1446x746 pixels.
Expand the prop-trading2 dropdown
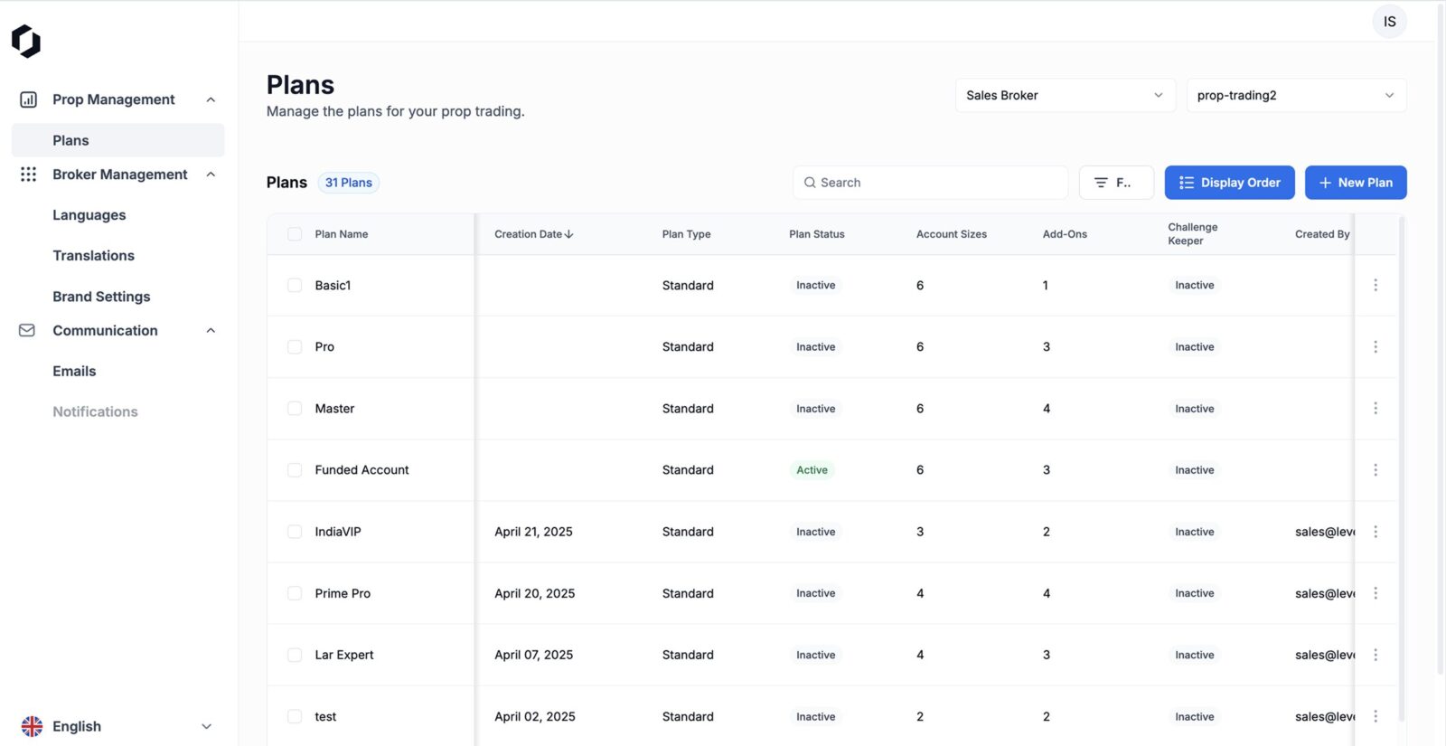[x=1295, y=96]
